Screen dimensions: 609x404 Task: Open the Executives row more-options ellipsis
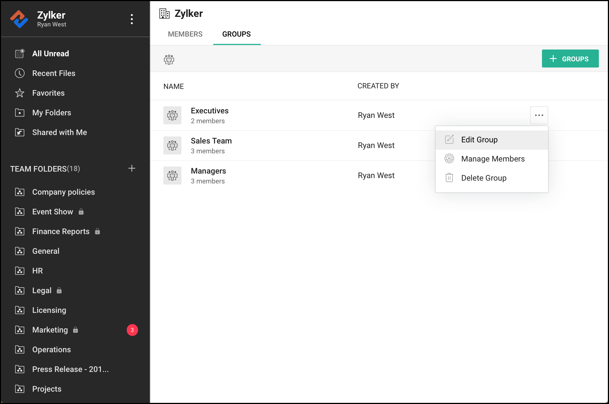[539, 115]
